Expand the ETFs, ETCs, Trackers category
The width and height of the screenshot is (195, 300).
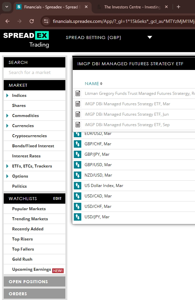coord(7,166)
